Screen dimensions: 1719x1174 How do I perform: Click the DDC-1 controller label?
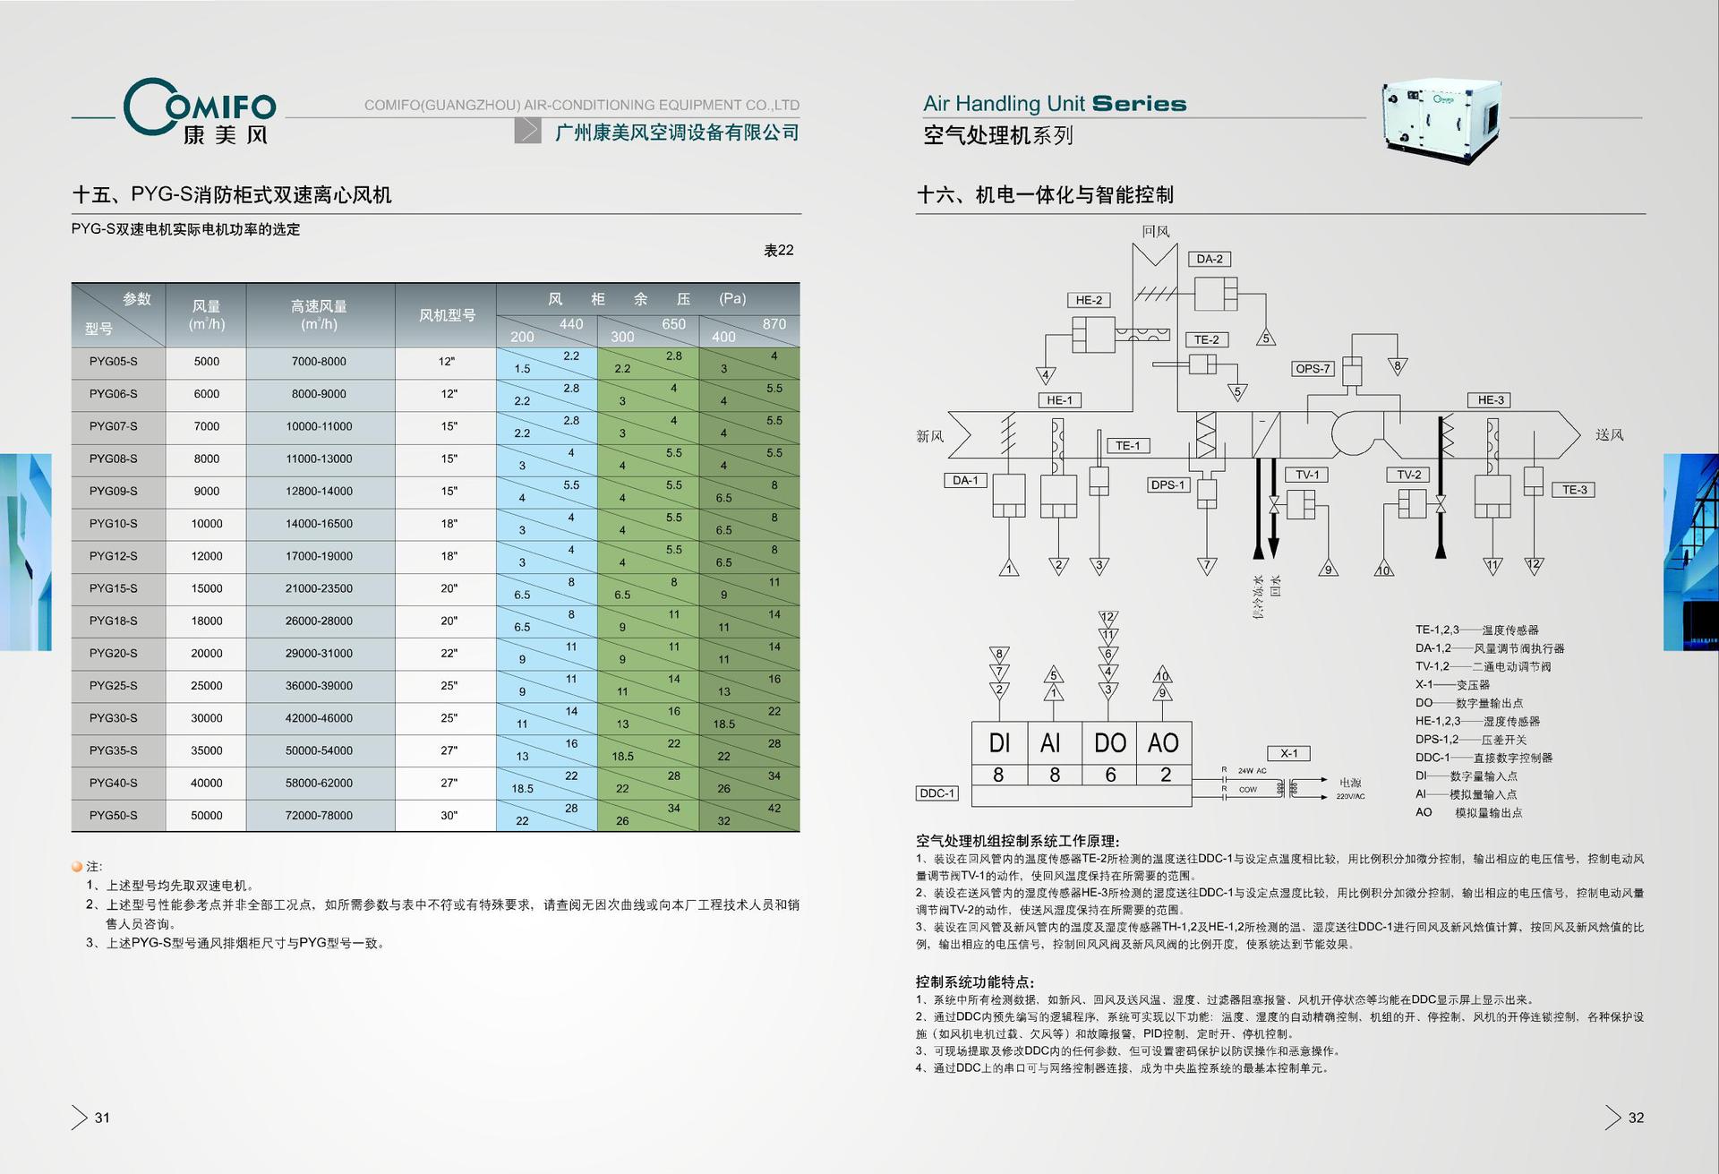[937, 793]
